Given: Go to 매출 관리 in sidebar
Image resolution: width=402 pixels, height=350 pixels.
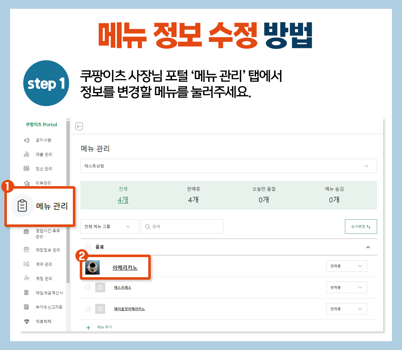Looking at the screenshot, I should [x=44, y=154].
